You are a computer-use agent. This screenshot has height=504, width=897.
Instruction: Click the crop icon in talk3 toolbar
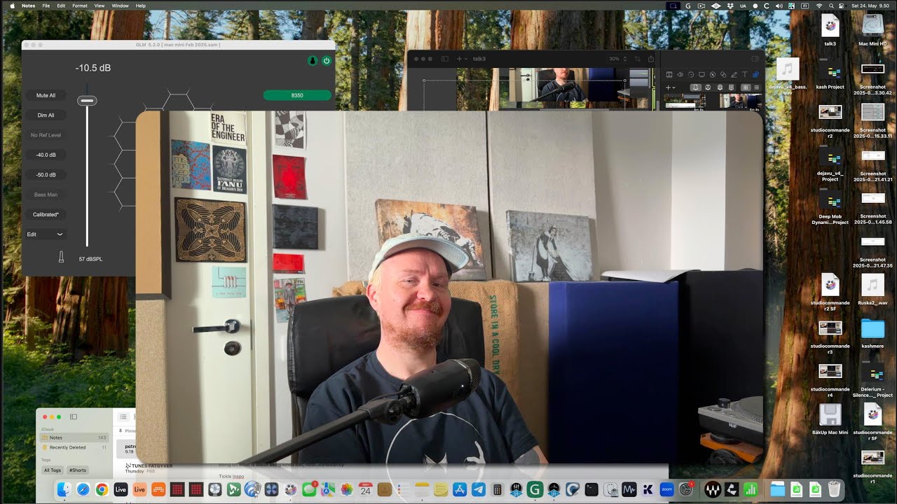tap(638, 59)
